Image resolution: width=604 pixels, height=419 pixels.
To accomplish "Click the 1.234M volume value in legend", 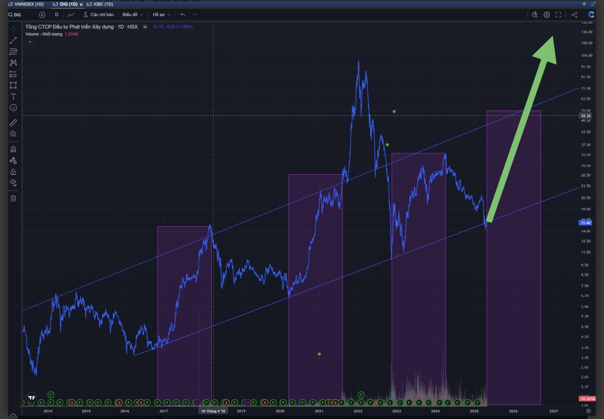I will point(72,34).
